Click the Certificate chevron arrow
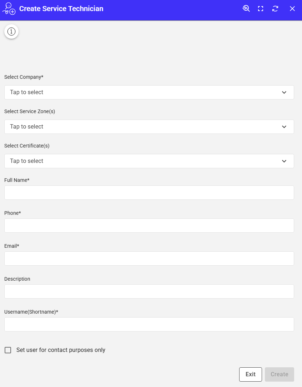302x387 pixels. coord(284,161)
